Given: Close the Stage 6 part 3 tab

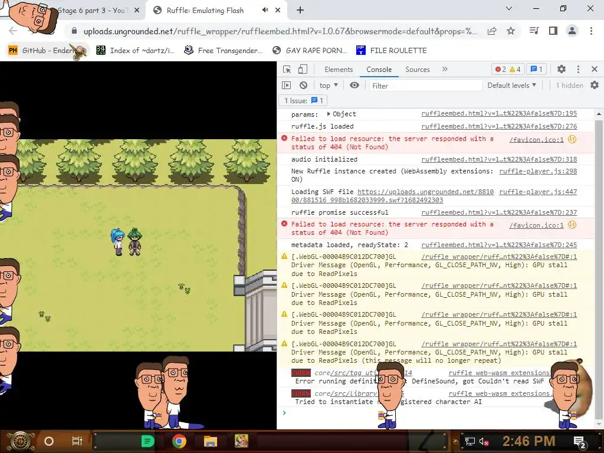Looking at the screenshot, I should pyautogui.click(x=137, y=11).
